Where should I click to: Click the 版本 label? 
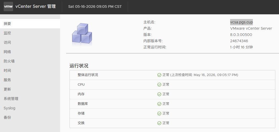(x=148, y=35)
